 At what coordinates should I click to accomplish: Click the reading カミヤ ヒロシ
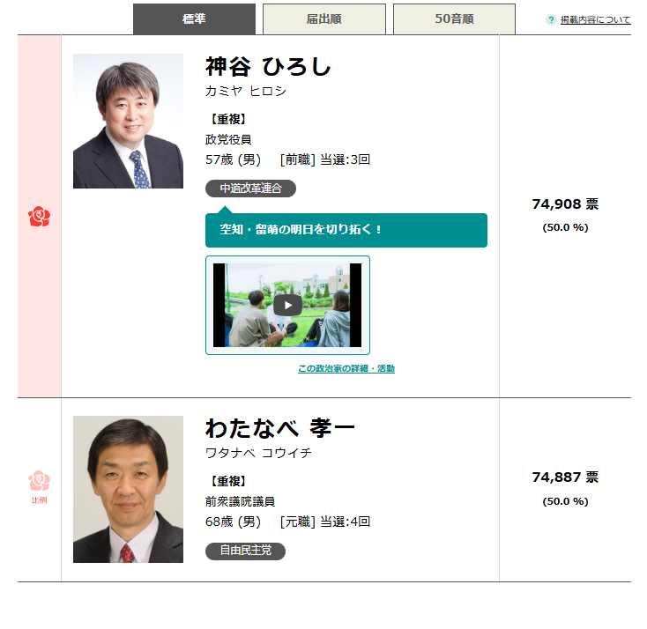[x=246, y=91]
